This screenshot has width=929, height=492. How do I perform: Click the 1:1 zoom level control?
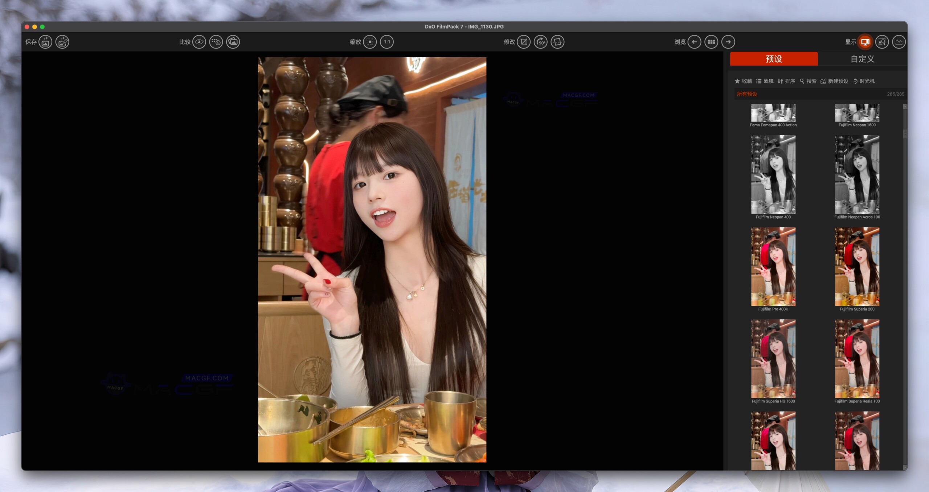click(387, 42)
